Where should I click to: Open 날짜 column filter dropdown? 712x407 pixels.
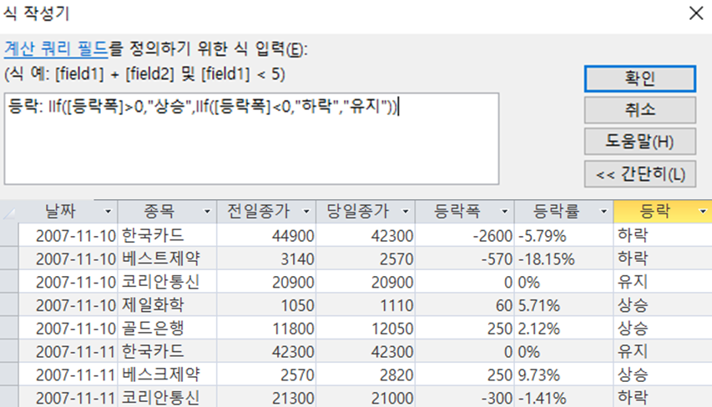tap(108, 212)
